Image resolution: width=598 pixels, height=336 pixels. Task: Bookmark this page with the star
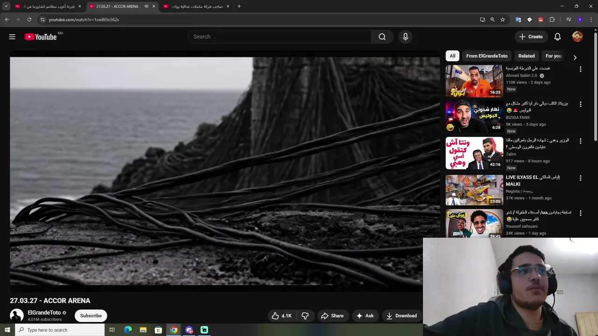[503, 20]
